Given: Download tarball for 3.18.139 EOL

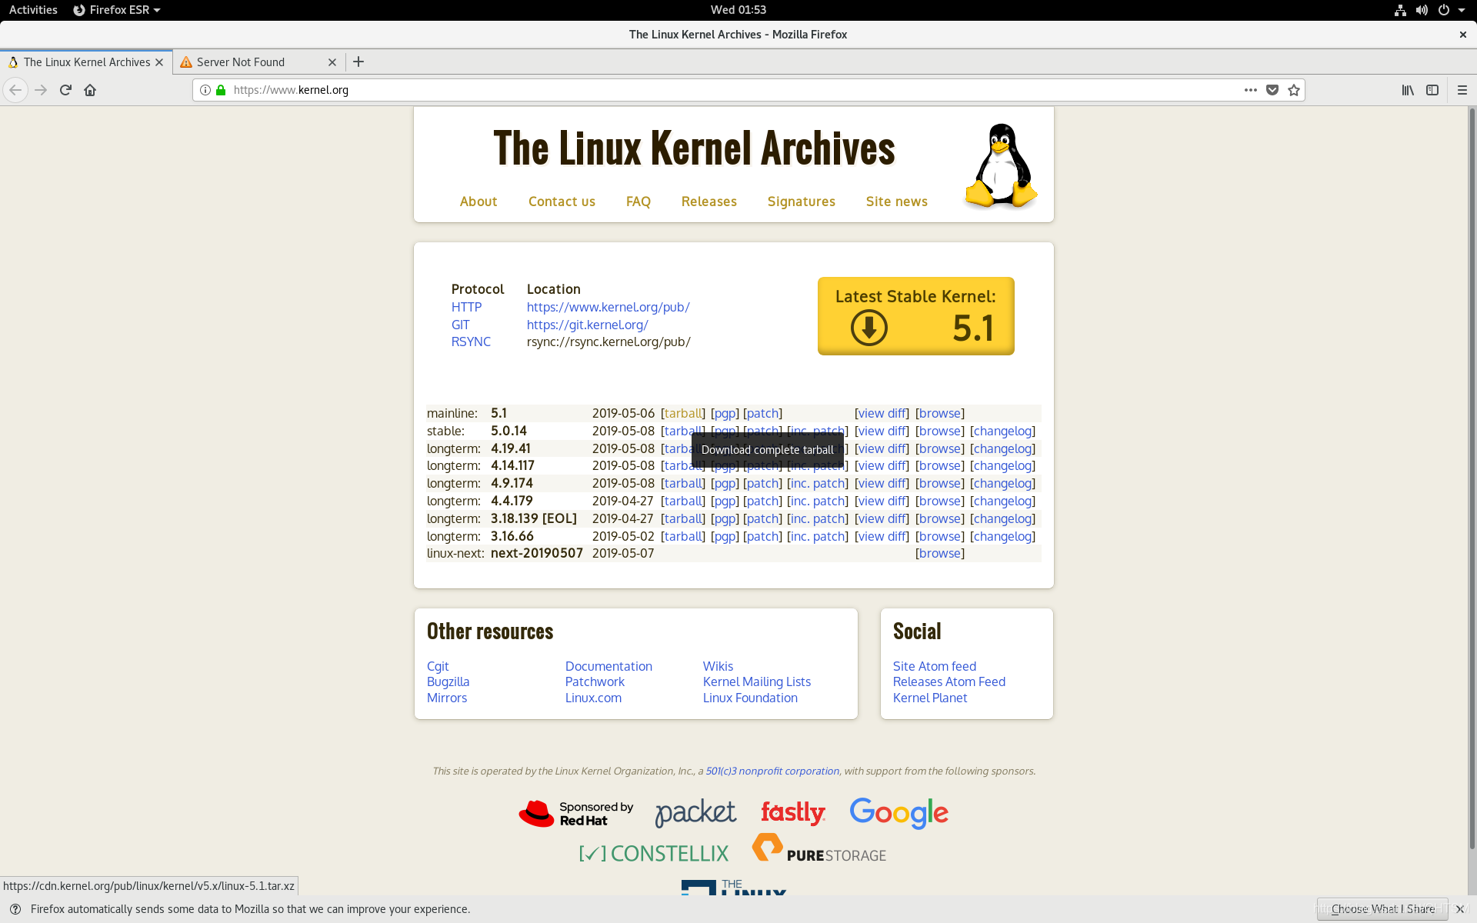Looking at the screenshot, I should pyautogui.click(x=683, y=518).
